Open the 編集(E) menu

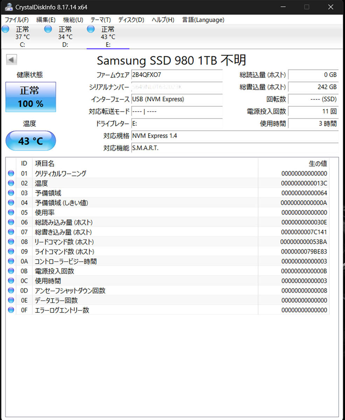(x=46, y=20)
